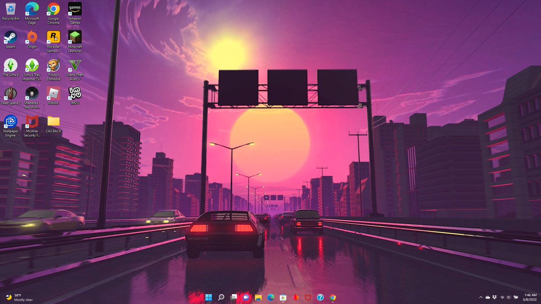Image resolution: width=541 pixels, height=304 pixels.
Task: Click the Chrome icon on the taskbar
Action: [x=333, y=297]
